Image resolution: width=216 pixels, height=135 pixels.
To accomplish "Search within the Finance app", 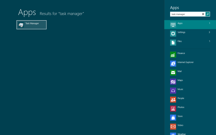I will pyautogui.click(x=181, y=53).
